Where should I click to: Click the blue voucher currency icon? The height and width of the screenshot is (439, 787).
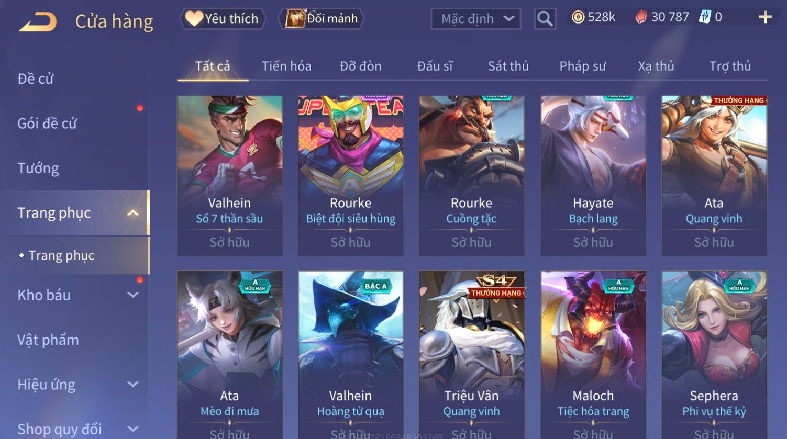tap(705, 17)
